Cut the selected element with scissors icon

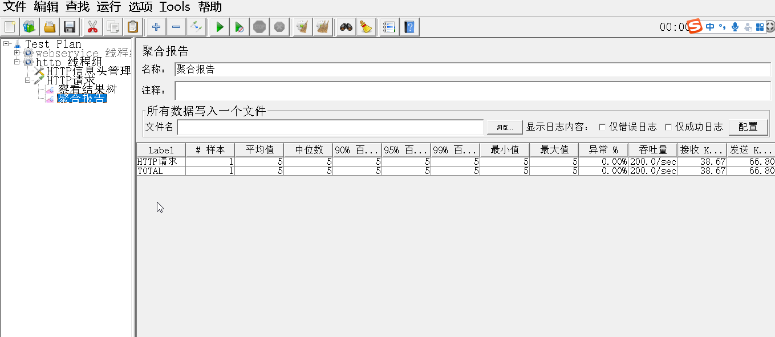click(92, 26)
